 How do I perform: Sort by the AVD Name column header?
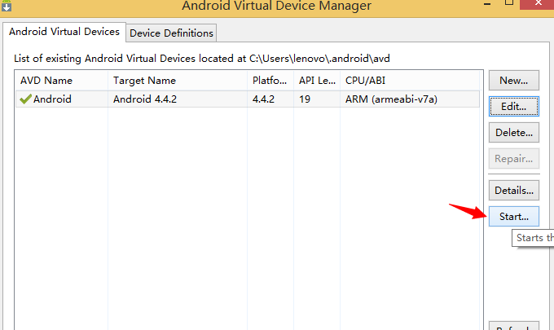pyautogui.click(x=61, y=81)
